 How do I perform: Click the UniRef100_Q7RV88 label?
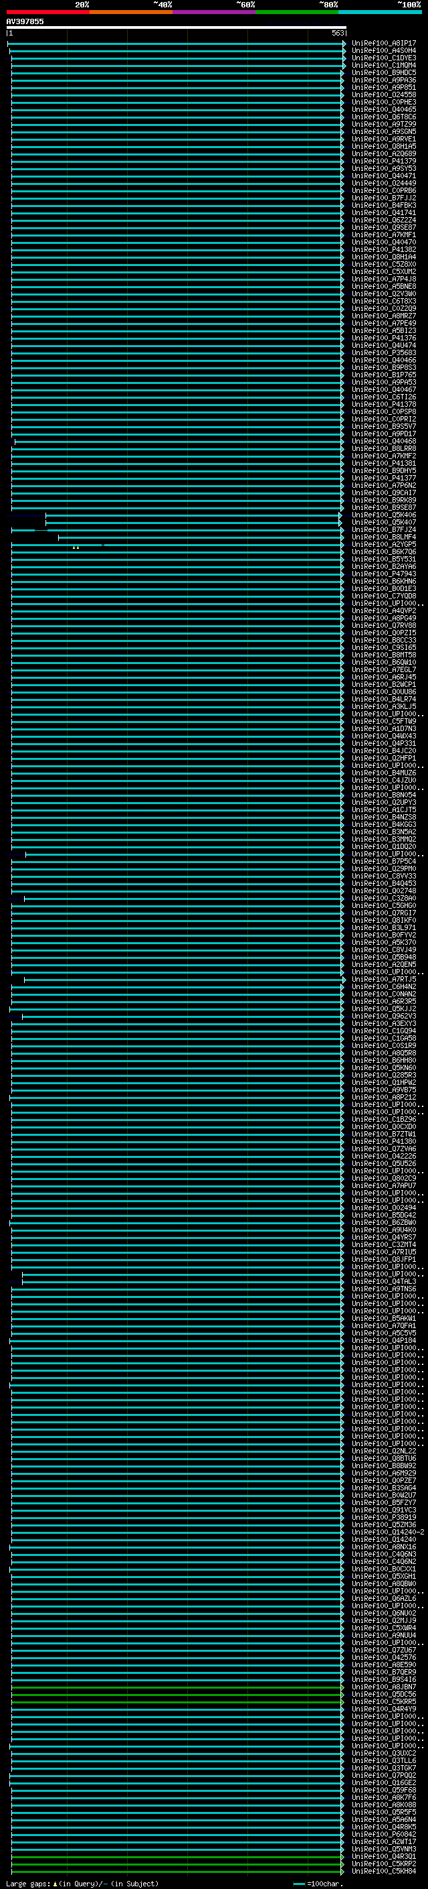[383, 625]
